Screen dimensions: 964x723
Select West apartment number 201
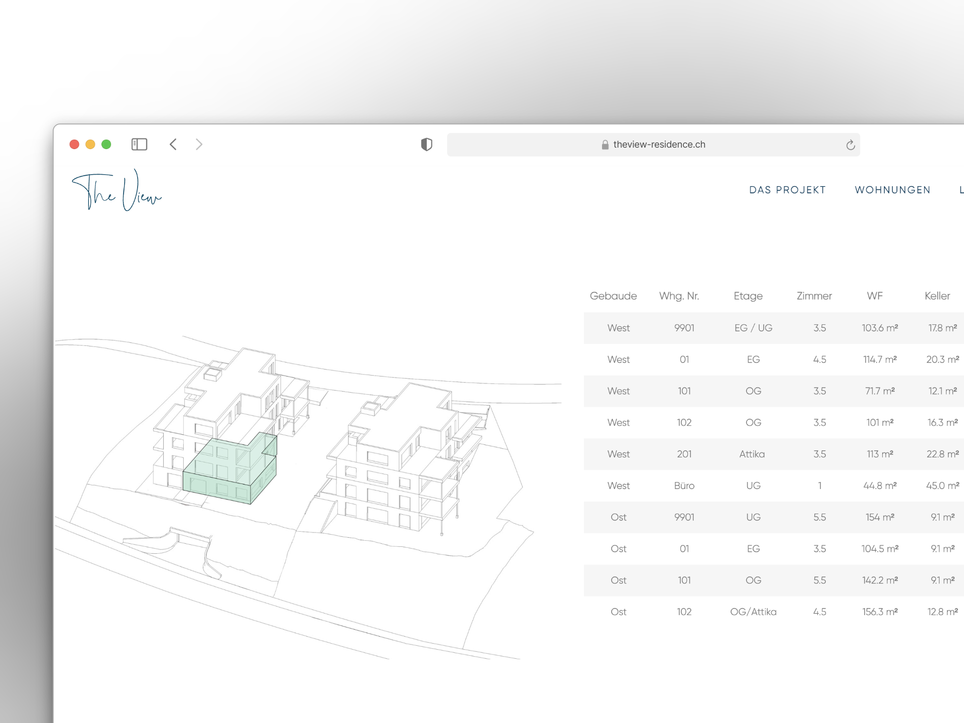(x=684, y=454)
